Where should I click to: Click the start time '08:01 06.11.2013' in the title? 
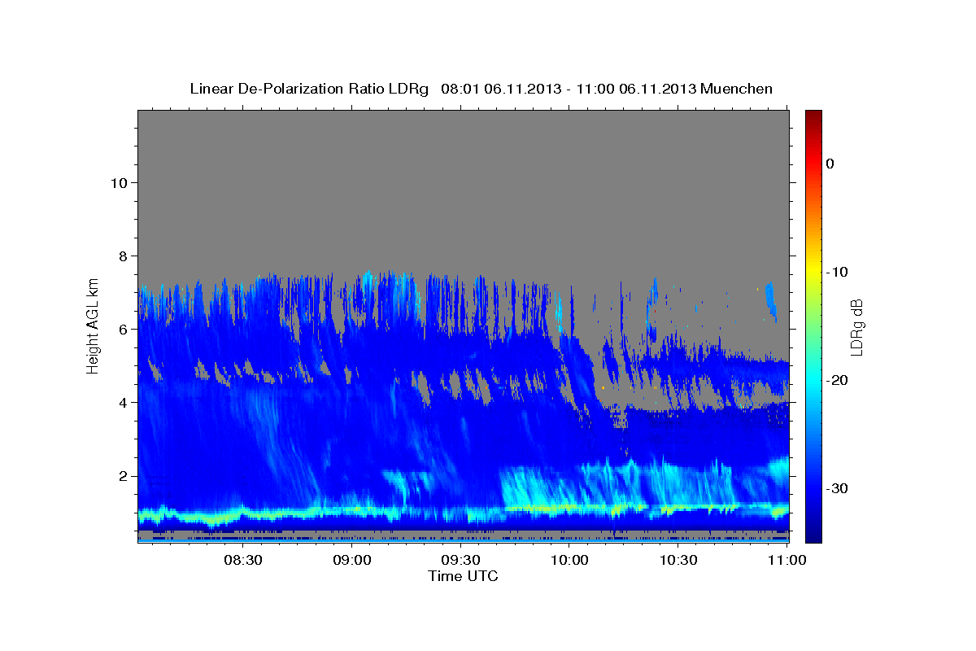click(499, 89)
